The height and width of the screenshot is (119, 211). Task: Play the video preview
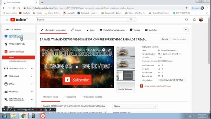tap(77, 67)
